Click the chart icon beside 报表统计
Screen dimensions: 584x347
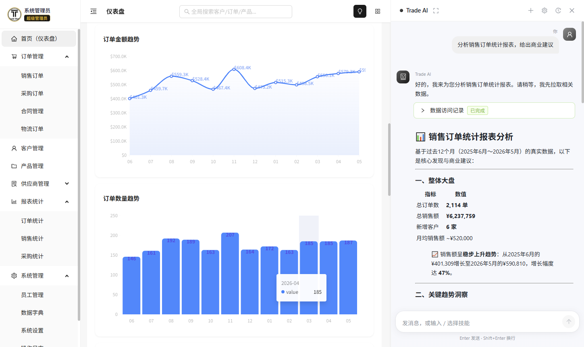click(14, 202)
